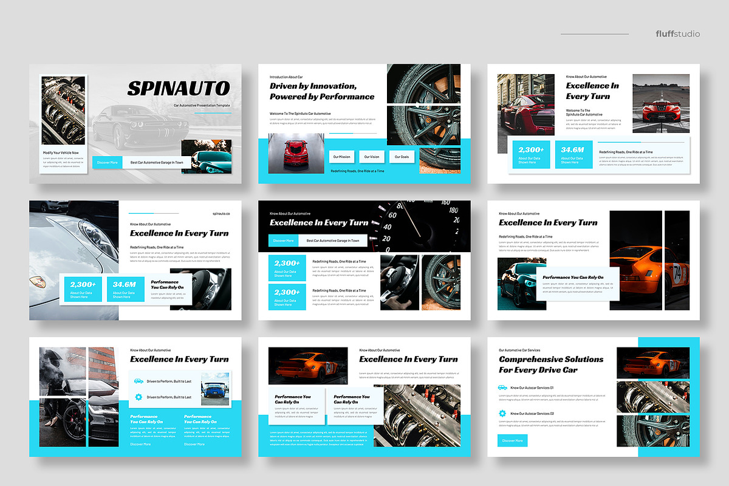Click 2,300+ stat below the red Audi photo
This screenshot has width=729, height=486.
click(530, 154)
